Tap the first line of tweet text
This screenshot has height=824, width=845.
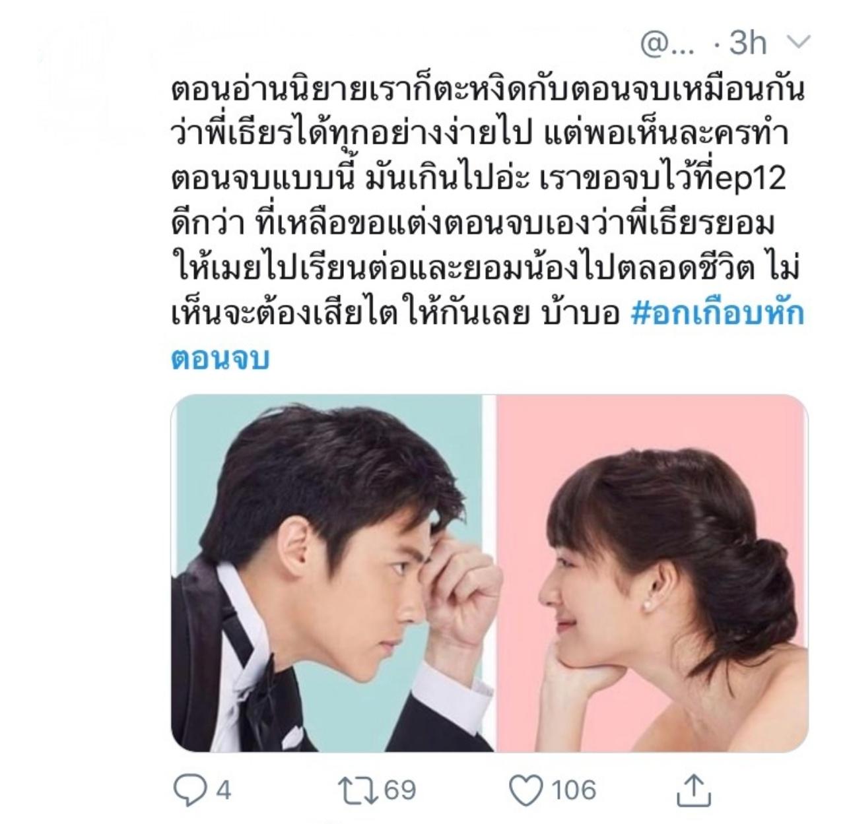488,91
